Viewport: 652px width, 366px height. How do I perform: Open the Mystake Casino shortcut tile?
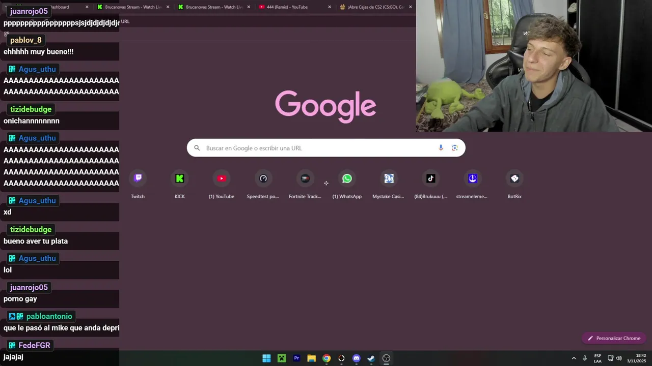pyautogui.click(x=389, y=185)
